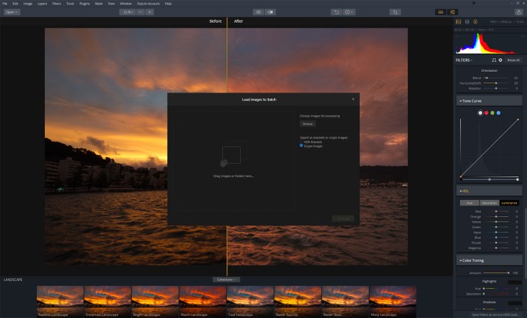This screenshot has width=527, height=318.
Task: Open the Skylum Account menu
Action: (148, 4)
